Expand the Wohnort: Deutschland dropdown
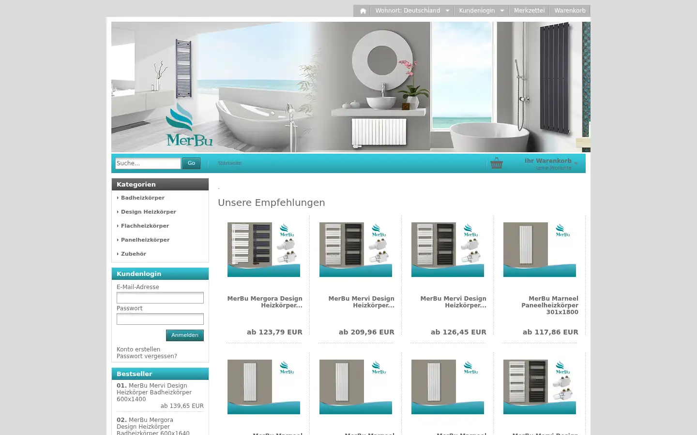The image size is (697, 435). pyautogui.click(x=412, y=11)
